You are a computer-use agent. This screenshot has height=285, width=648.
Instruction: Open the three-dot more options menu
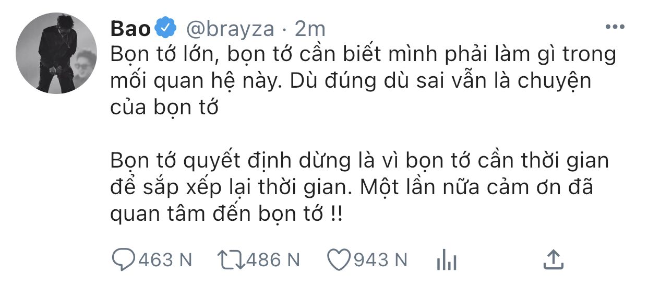pyautogui.click(x=615, y=27)
